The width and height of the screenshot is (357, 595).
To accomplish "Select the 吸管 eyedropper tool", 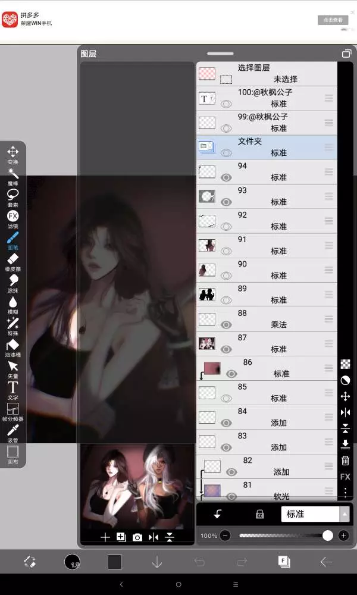I will (13, 433).
